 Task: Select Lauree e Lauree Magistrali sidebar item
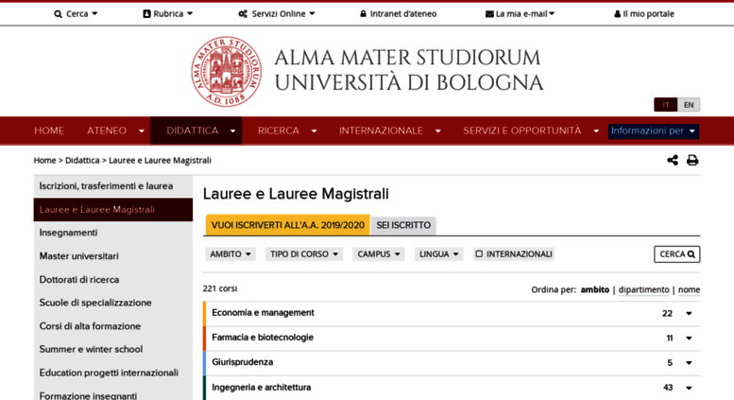tap(112, 209)
